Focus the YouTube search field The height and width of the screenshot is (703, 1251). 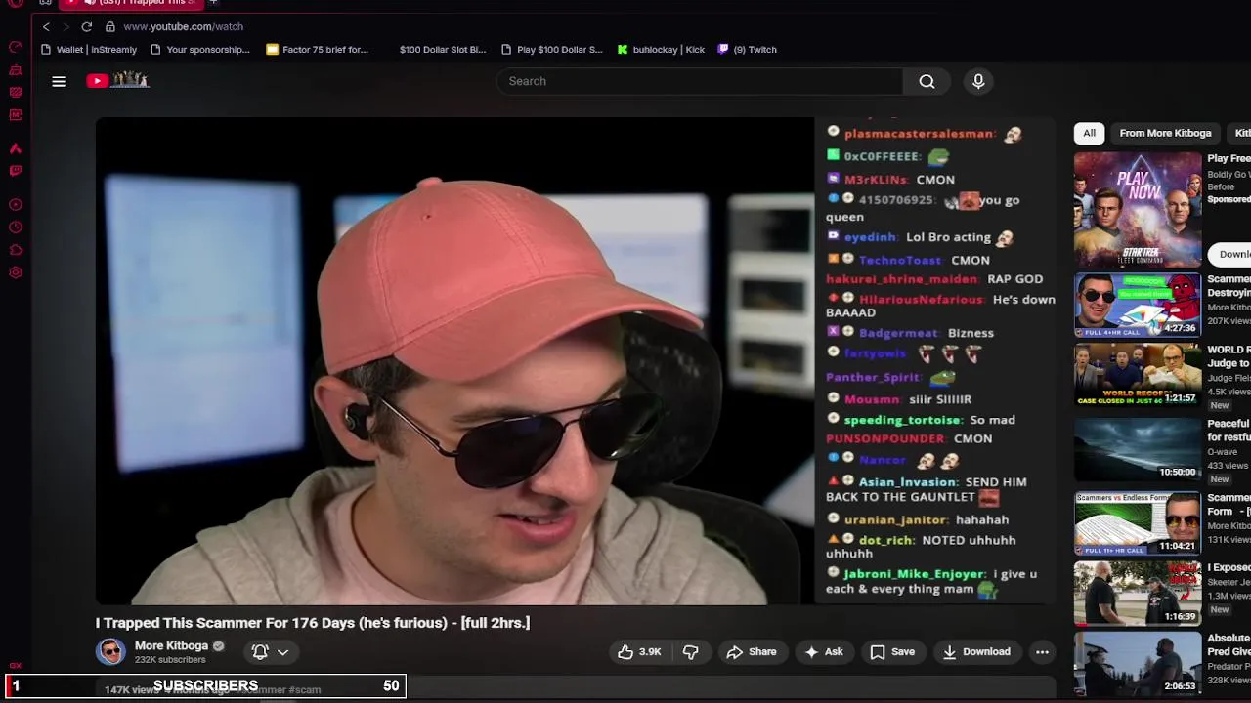tap(699, 81)
